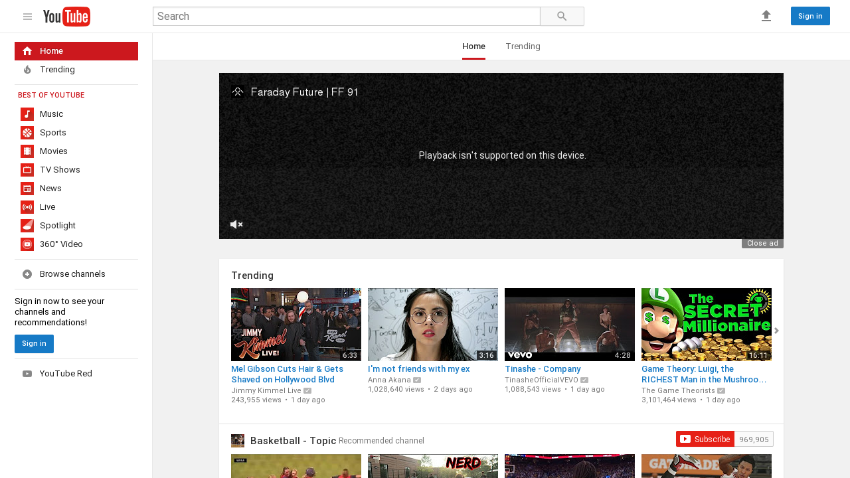Click the YouTube Red icon
This screenshot has height=478, width=850.
[27, 374]
